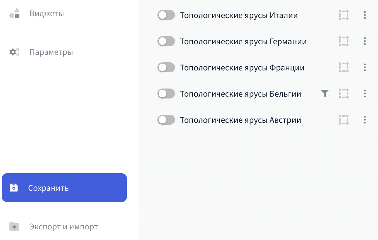Expand options menu for Франции layer
Viewport: 378px width, 240px height.
pyautogui.click(x=365, y=67)
